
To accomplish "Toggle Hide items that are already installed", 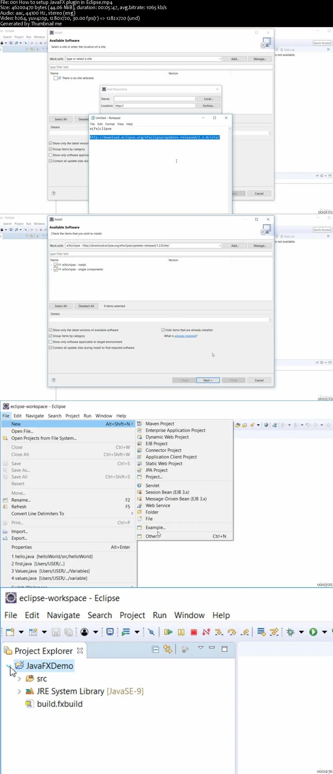I will click(x=163, y=330).
